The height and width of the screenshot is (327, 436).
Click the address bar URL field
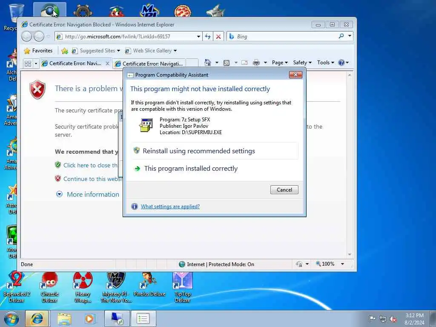click(x=125, y=37)
